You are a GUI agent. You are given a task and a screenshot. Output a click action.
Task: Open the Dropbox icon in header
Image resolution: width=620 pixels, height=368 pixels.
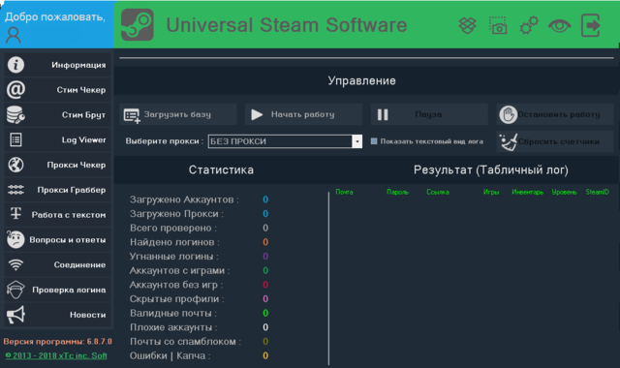pyautogui.click(x=467, y=26)
